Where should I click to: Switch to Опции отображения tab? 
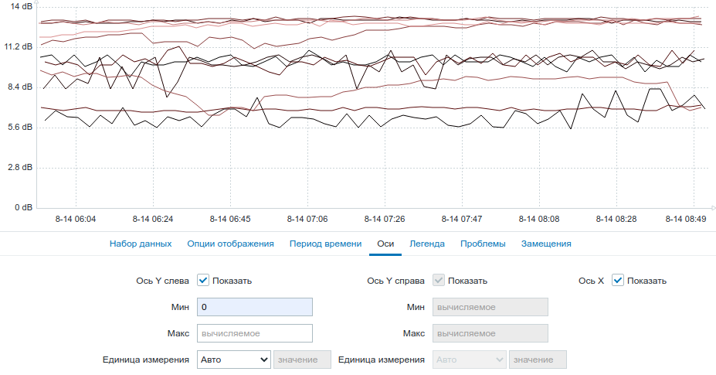pyautogui.click(x=231, y=244)
